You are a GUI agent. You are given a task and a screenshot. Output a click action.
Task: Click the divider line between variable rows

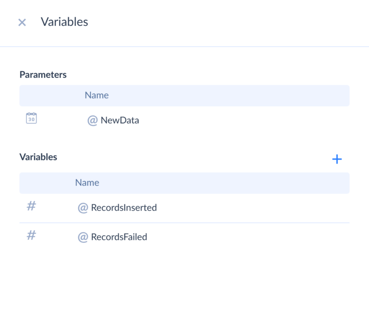pos(184,223)
